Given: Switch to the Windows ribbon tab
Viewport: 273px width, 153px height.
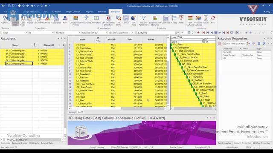Looking at the screenshot, I should pos(102,11).
